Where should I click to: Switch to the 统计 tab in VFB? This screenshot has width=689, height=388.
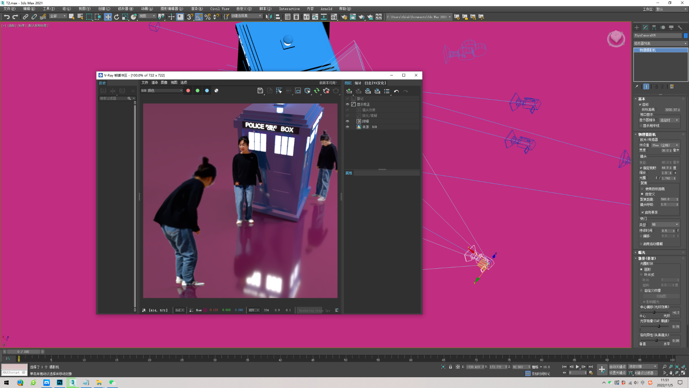[358, 83]
